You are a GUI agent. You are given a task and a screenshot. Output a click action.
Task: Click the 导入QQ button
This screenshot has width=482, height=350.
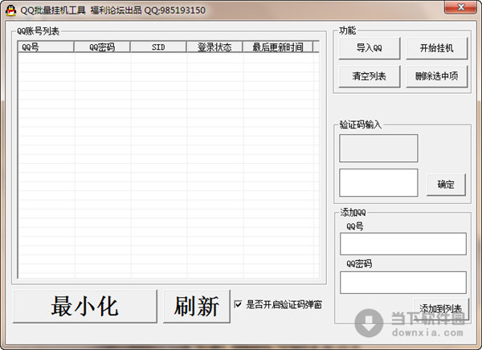pos(370,48)
